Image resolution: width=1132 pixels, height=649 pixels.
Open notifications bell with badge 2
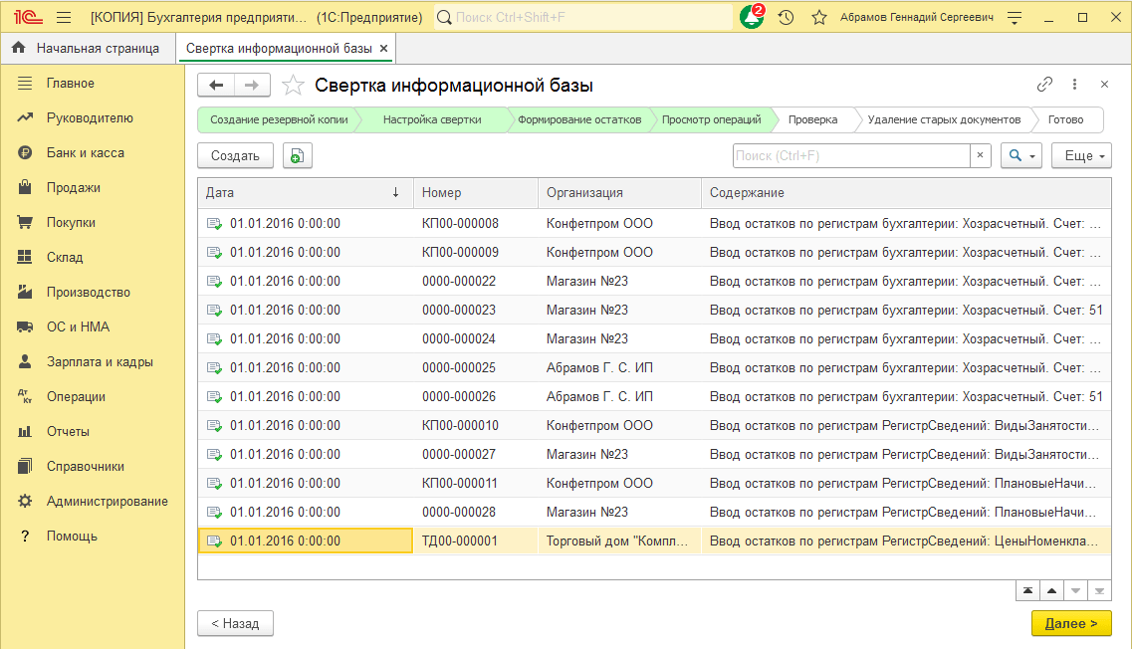(752, 17)
